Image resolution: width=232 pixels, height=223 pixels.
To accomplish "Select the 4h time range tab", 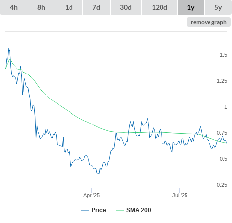I will 14,7.
